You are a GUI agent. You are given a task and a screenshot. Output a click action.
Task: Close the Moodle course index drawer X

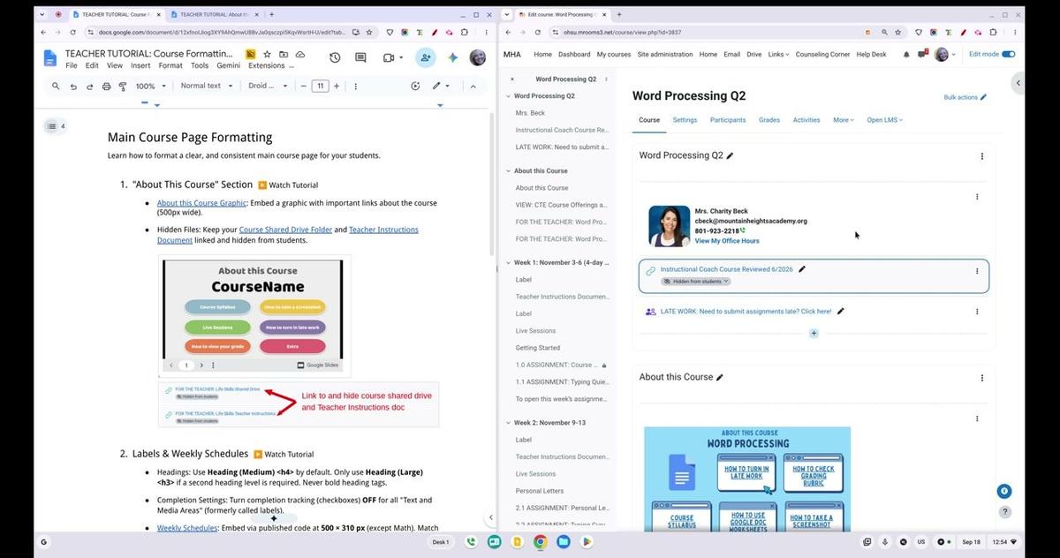[x=512, y=79]
